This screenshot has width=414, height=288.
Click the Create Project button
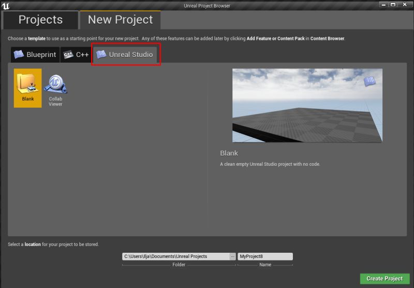(385, 279)
